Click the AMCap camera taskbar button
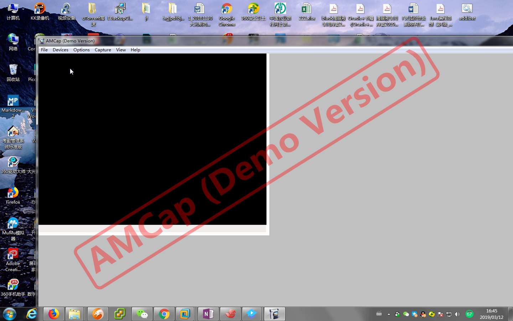 tap(274, 314)
